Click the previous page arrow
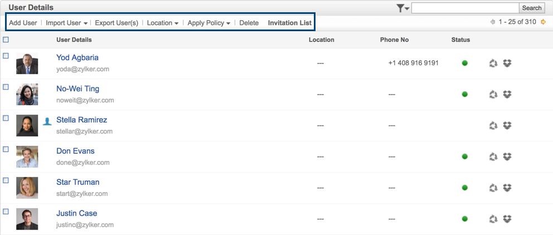Image resolution: width=553 pixels, height=235 pixels. click(492, 22)
